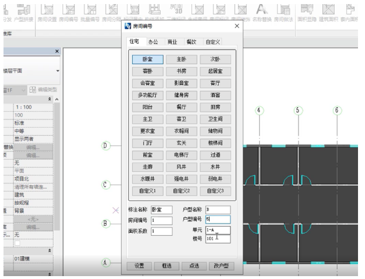The width and height of the screenshot is (365, 279).
Task: Choose the 电梯厅 room type button
Action: click(182, 155)
